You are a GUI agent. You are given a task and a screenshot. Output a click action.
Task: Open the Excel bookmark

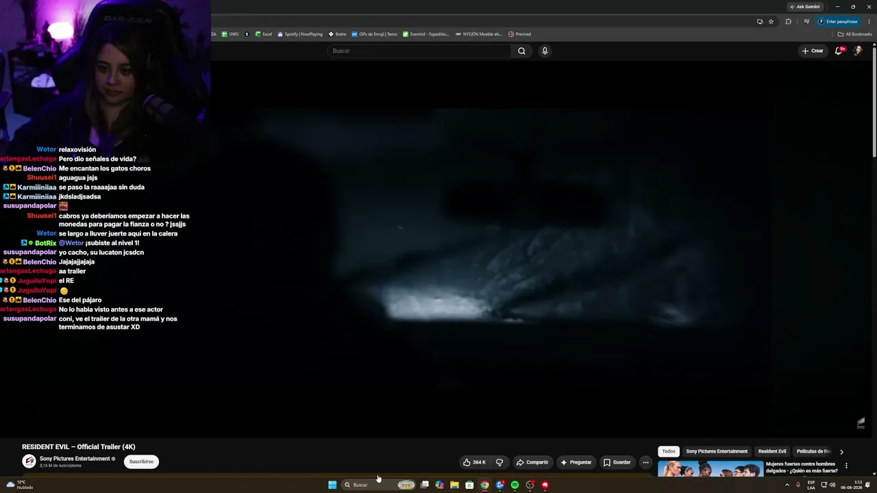pyautogui.click(x=264, y=34)
